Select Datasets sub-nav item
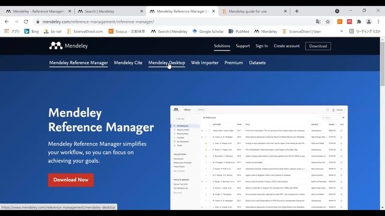The height and width of the screenshot is (216, 385). (257, 62)
